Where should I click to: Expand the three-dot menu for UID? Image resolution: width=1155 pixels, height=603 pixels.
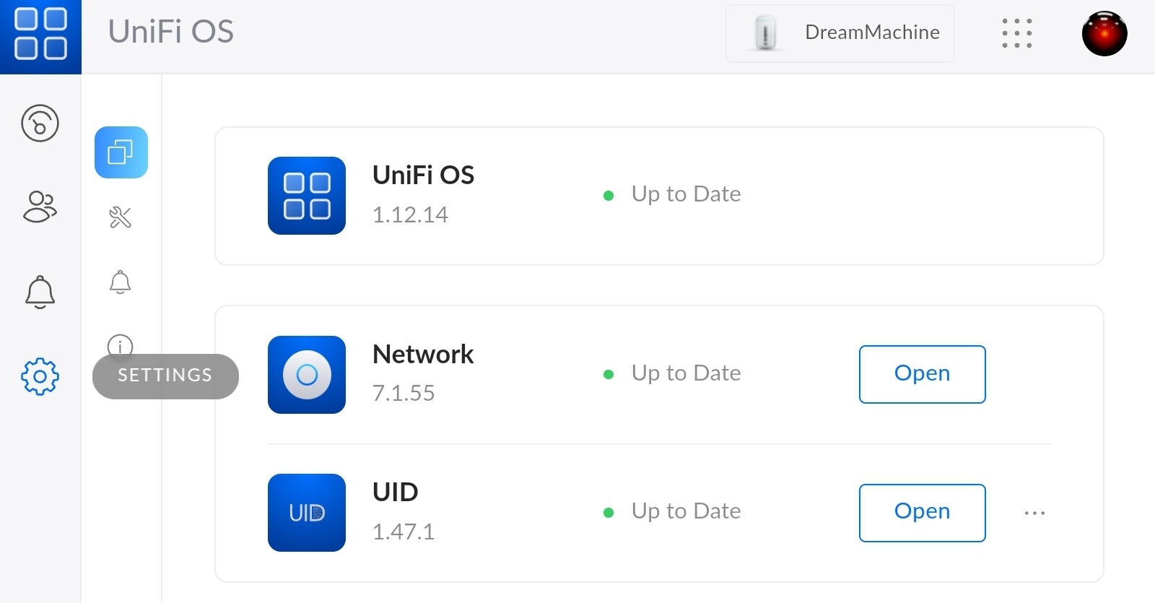pos(1034,513)
